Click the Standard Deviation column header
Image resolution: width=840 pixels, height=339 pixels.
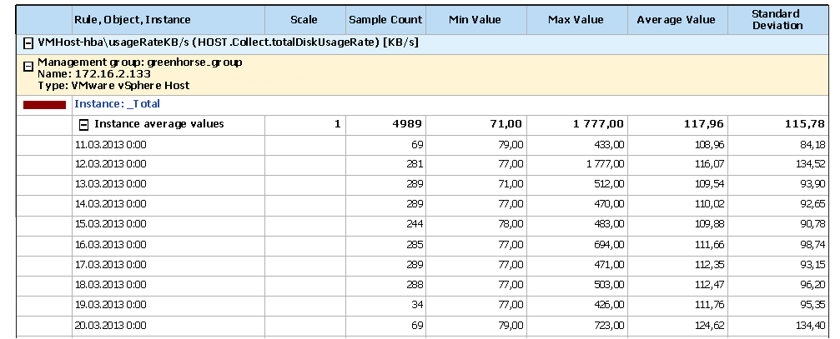pos(775,19)
